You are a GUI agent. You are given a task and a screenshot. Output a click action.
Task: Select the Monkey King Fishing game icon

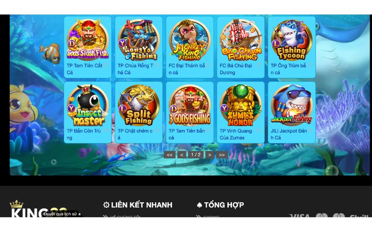click(190, 39)
